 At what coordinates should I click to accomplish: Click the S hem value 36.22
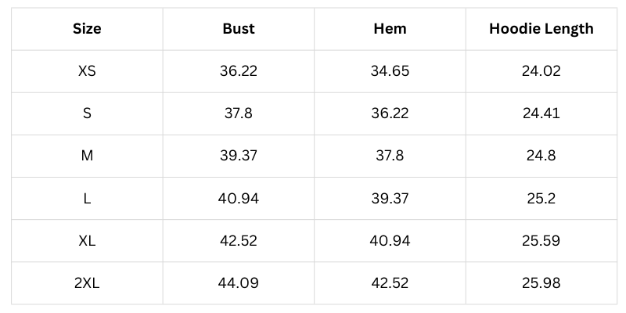pyautogui.click(x=390, y=113)
